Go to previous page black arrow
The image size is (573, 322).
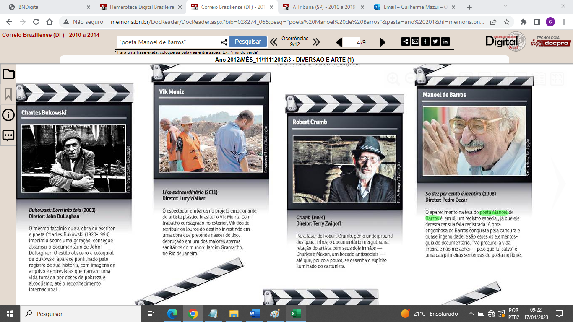coord(339,42)
